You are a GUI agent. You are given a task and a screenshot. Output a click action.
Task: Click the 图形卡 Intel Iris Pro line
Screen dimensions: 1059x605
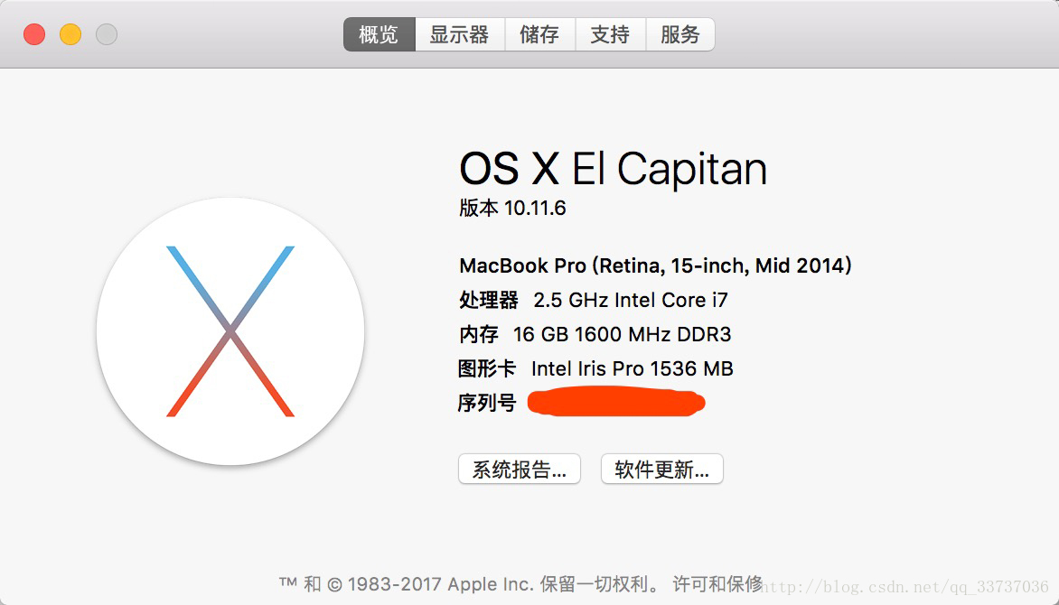(595, 368)
